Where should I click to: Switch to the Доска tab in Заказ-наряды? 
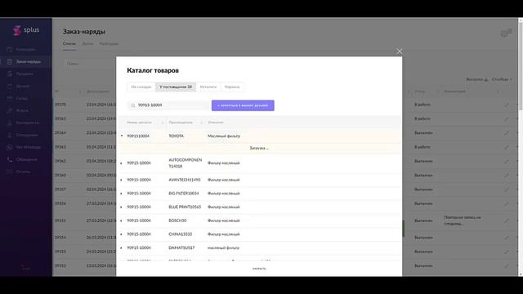(87, 43)
